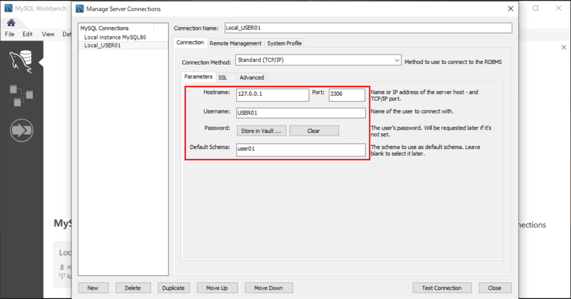This screenshot has width=571, height=299.
Task: Open the MySQL connections dolphin sidebar icon
Action: point(21,61)
